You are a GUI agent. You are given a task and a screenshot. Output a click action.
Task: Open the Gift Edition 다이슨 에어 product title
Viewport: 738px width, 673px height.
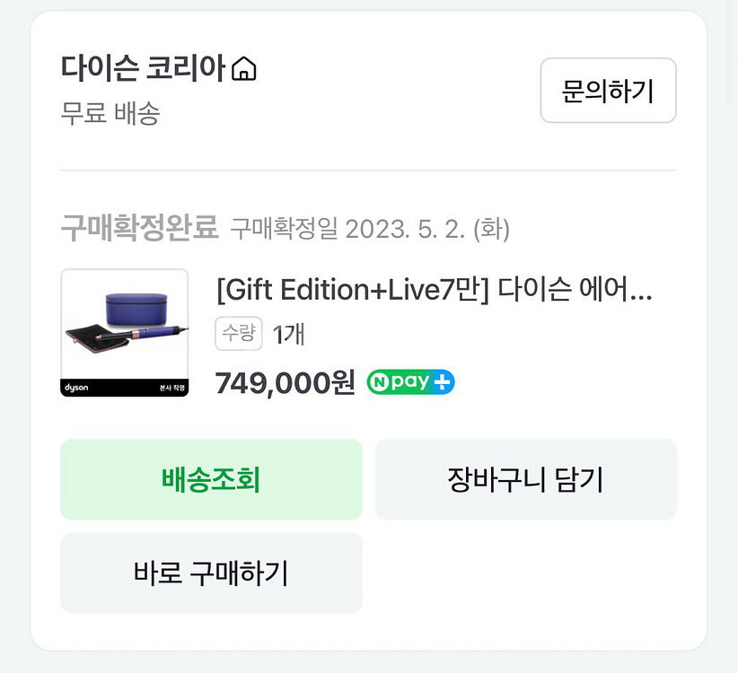pyautogui.click(x=434, y=290)
